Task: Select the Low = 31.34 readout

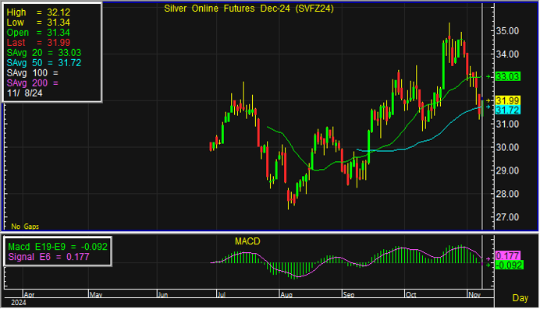Action: 38,23
